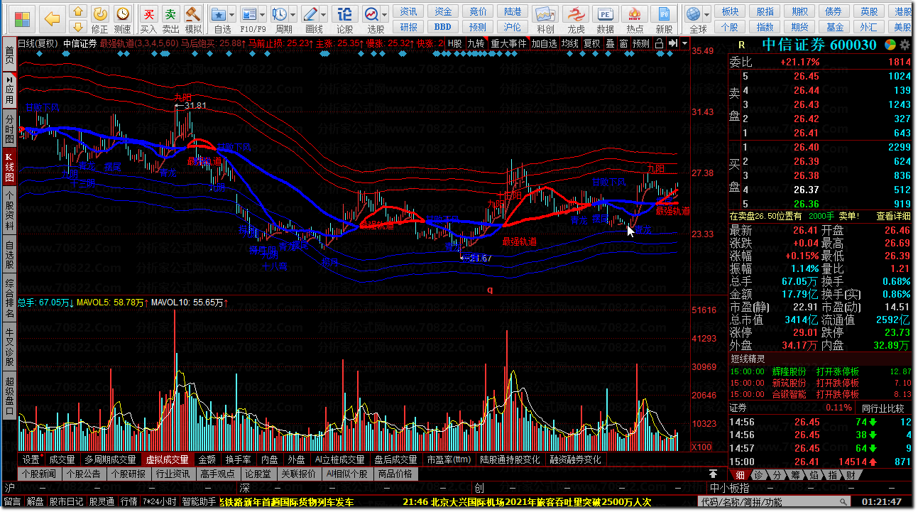Click the 资讯 toolbar button
Viewport: 918px width, 512px height.
[x=408, y=11]
